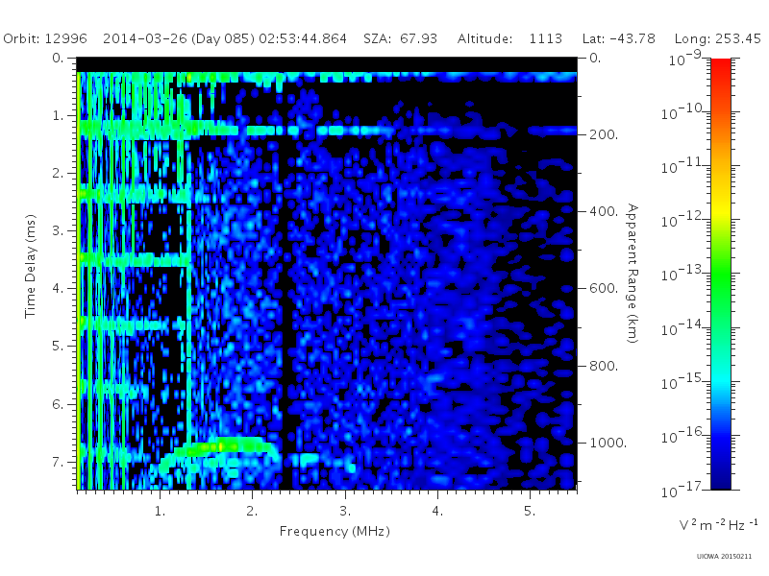Click the 'Time Delay (ms)' axis label
This screenshot has height=576, width=769.
31,266
